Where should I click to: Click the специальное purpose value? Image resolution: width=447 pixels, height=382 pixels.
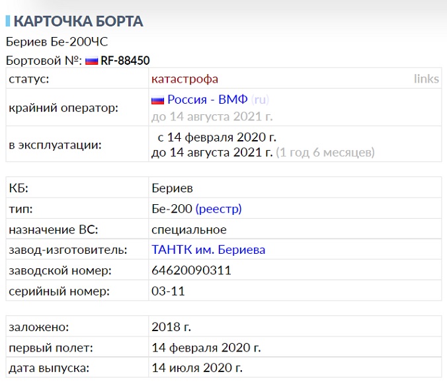pyautogui.click(x=189, y=229)
